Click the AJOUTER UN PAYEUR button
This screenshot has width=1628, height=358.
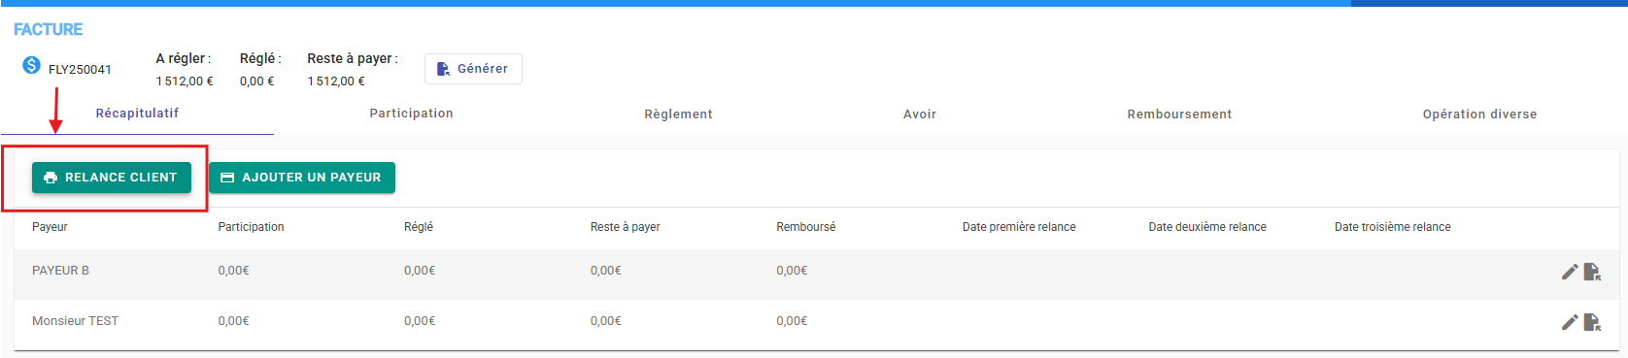tap(302, 178)
